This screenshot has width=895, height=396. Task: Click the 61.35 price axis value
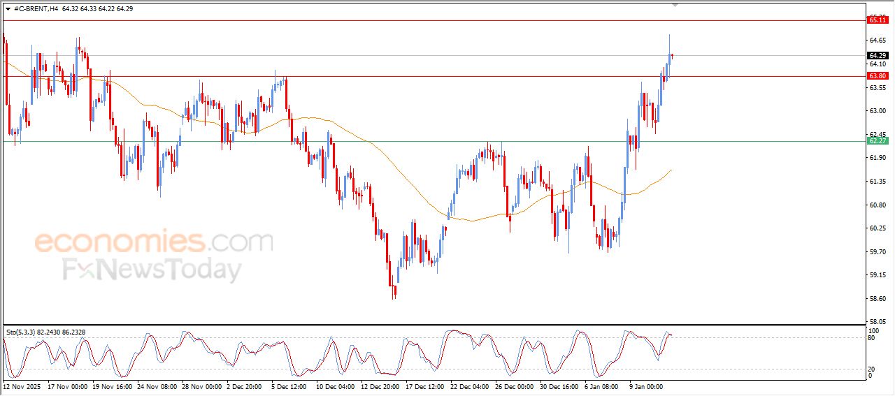pos(878,182)
